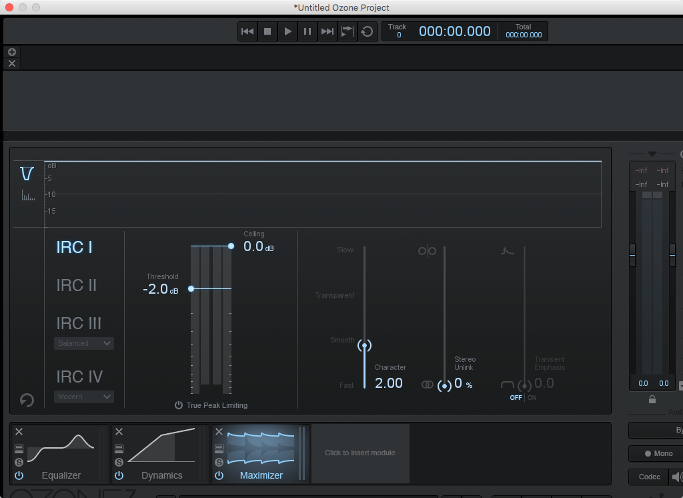Skip to the next track in transport
683x498 pixels.
point(327,31)
